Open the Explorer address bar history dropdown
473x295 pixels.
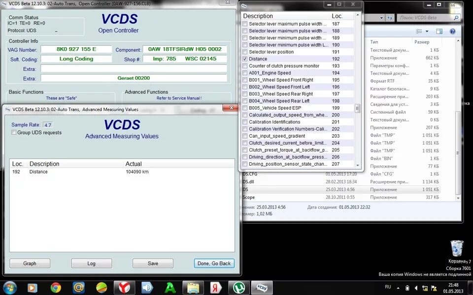pyautogui.click(x=381, y=18)
